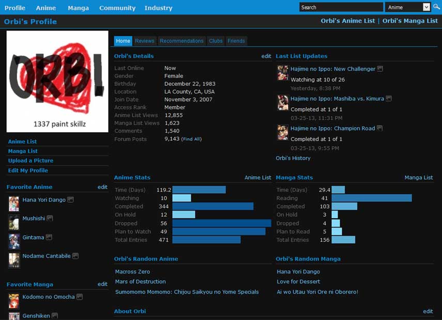442x320 pixels.
Task: Open Champion Road update thumbnail
Action: coord(283,132)
